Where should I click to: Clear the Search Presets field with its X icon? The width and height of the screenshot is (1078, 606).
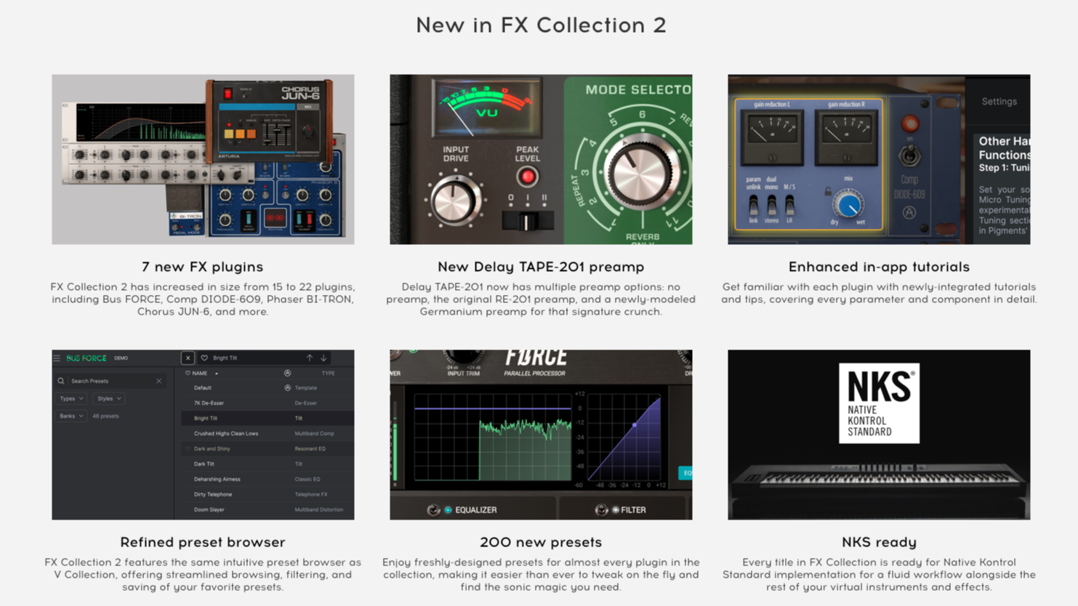pyautogui.click(x=158, y=381)
